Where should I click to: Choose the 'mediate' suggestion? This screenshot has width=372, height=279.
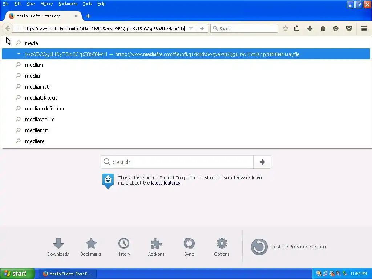(186, 141)
